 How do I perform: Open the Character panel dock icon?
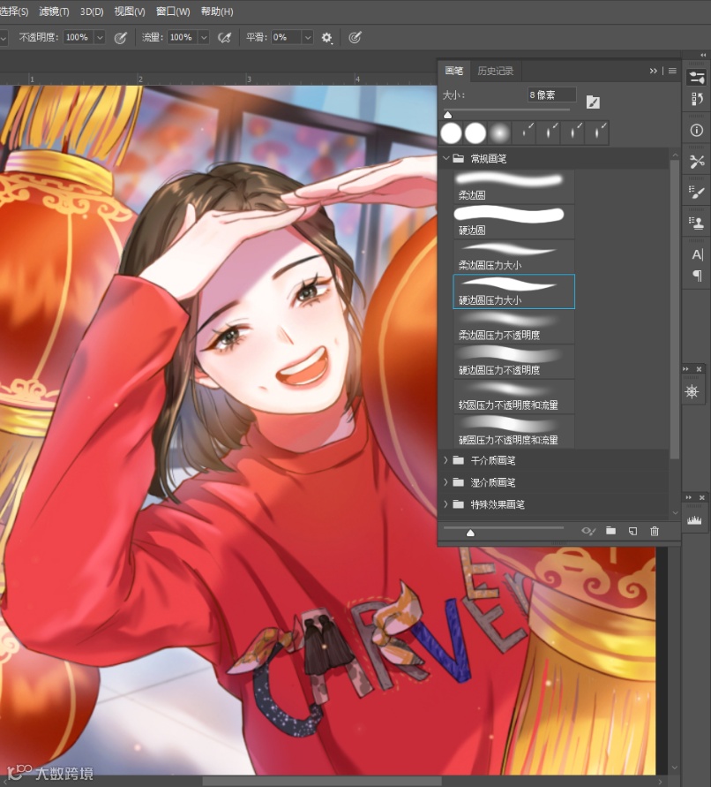click(x=697, y=254)
